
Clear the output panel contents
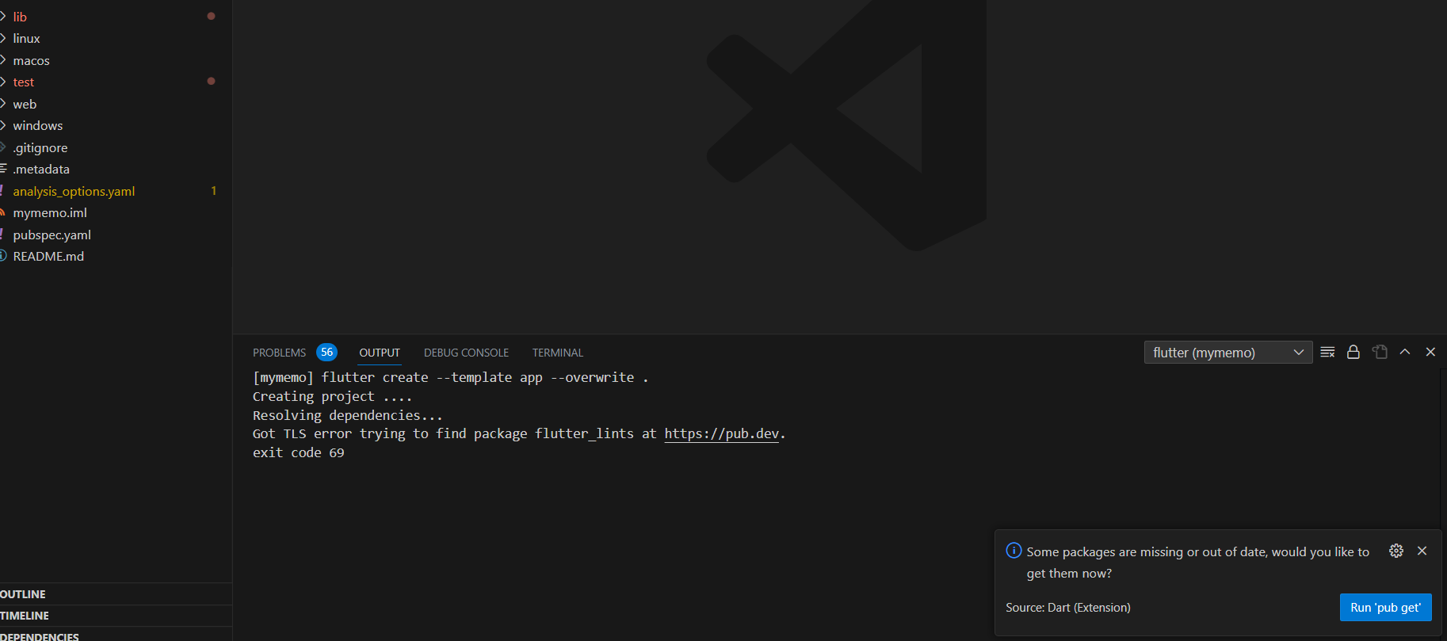[x=1327, y=353]
